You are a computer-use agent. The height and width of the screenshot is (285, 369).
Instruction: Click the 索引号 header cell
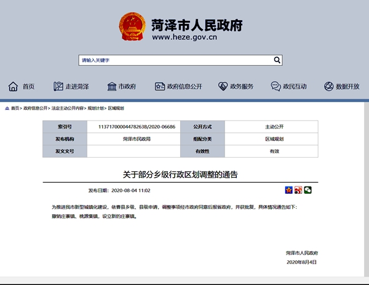point(65,127)
